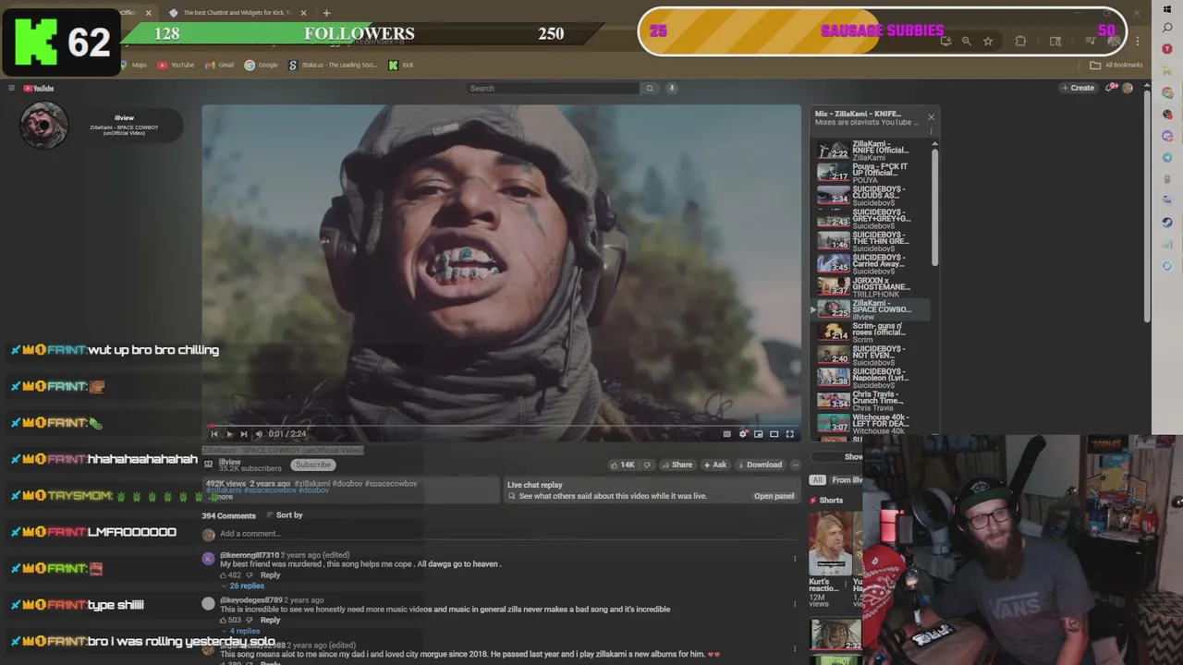This screenshot has width=1183, height=665.
Task: Open the YouTube account avatar menu
Action: [1128, 88]
